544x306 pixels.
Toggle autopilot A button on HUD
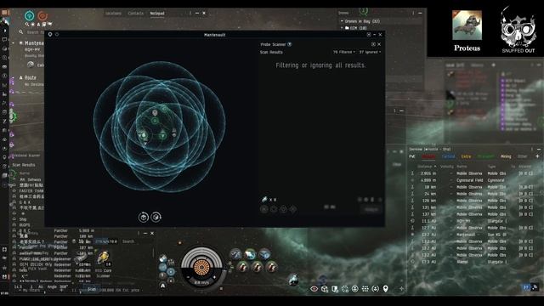pyautogui.click(x=162, y=286)
